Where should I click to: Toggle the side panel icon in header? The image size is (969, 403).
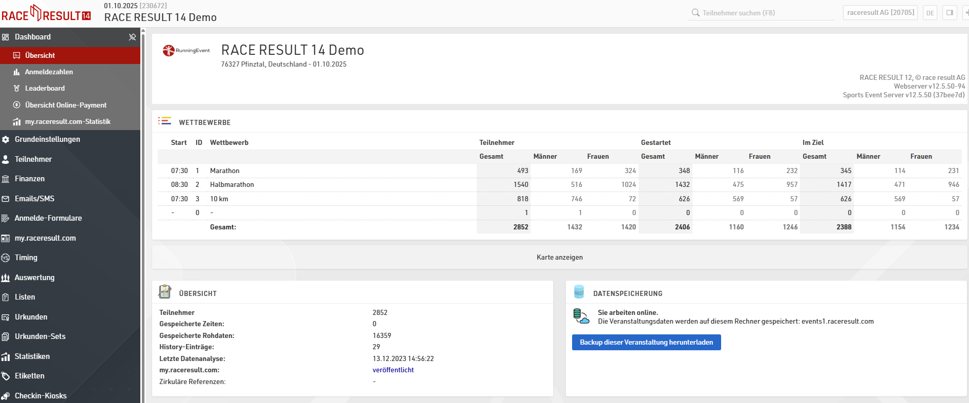(x=950, y=13)
